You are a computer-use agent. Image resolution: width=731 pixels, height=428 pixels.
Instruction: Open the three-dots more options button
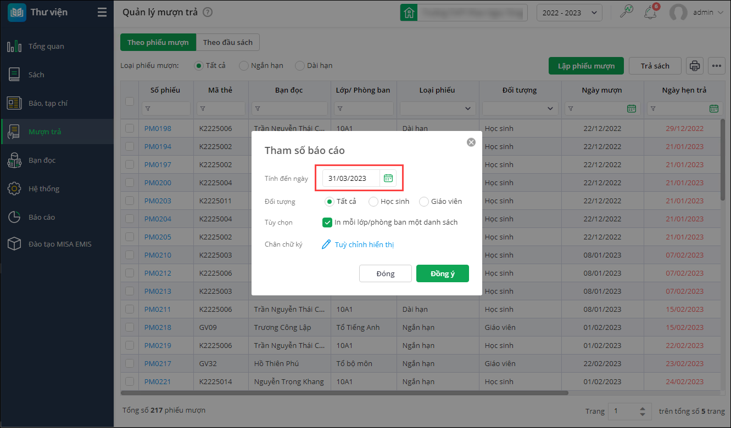tap(716, 66)
